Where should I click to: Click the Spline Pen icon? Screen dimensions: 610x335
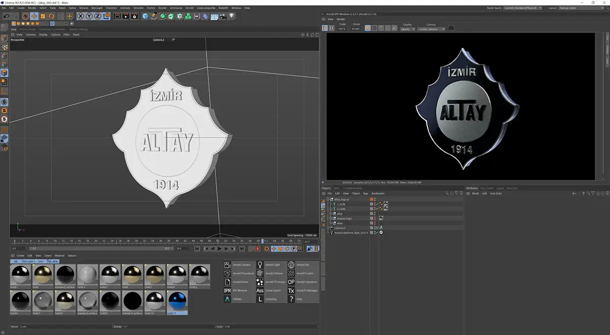point(154,16)
